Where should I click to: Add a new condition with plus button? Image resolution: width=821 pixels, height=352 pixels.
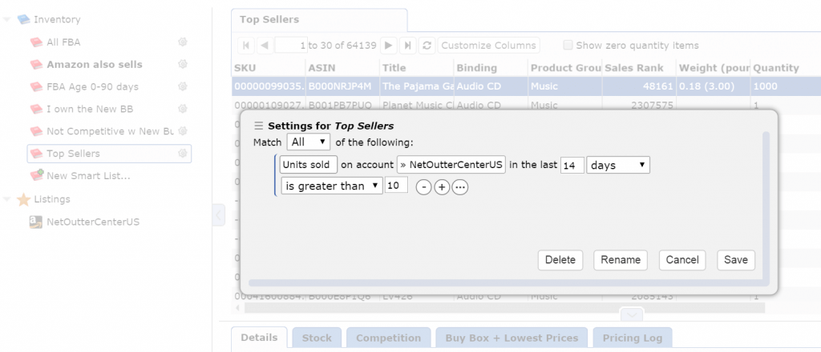(441, 186)
